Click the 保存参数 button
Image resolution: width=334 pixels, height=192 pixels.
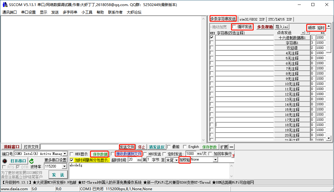(209, 147)
